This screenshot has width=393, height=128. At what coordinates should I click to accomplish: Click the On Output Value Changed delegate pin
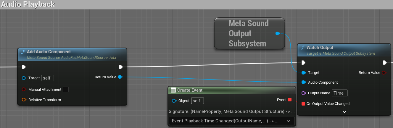pyautogui.click(x=303, y=104)
